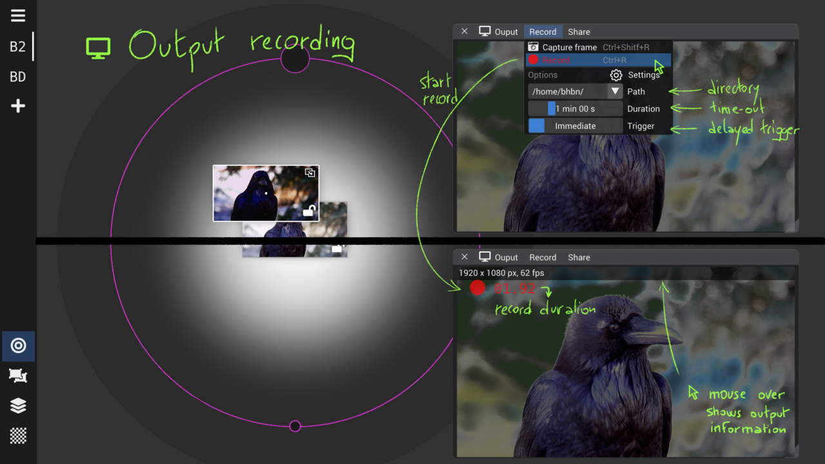Screen dimensions: 825x464
Task: Open the recording Settings gear
Action: [616, 75]
